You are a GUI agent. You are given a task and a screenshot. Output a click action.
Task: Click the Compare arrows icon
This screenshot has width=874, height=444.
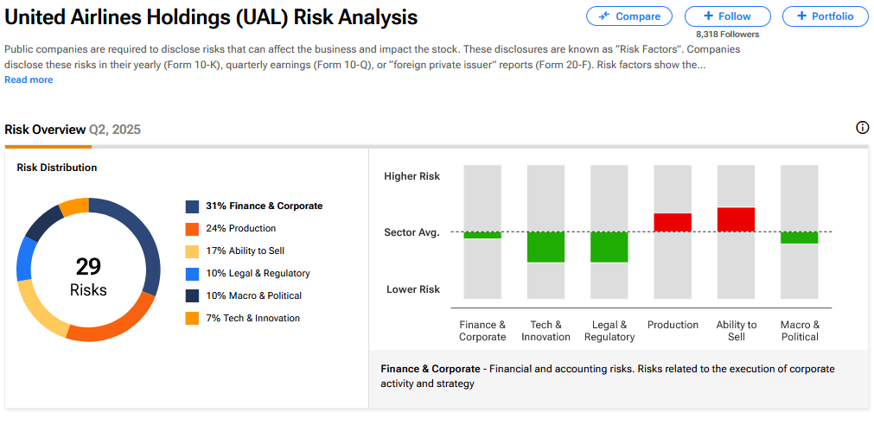(603, 16)
